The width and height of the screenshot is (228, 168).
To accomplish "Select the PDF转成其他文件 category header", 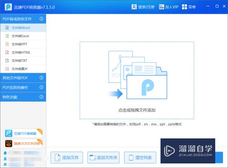I will (23, 19).
